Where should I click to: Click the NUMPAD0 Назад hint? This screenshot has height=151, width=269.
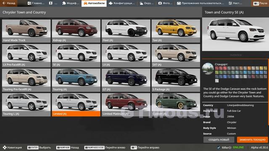coord(68,147)
